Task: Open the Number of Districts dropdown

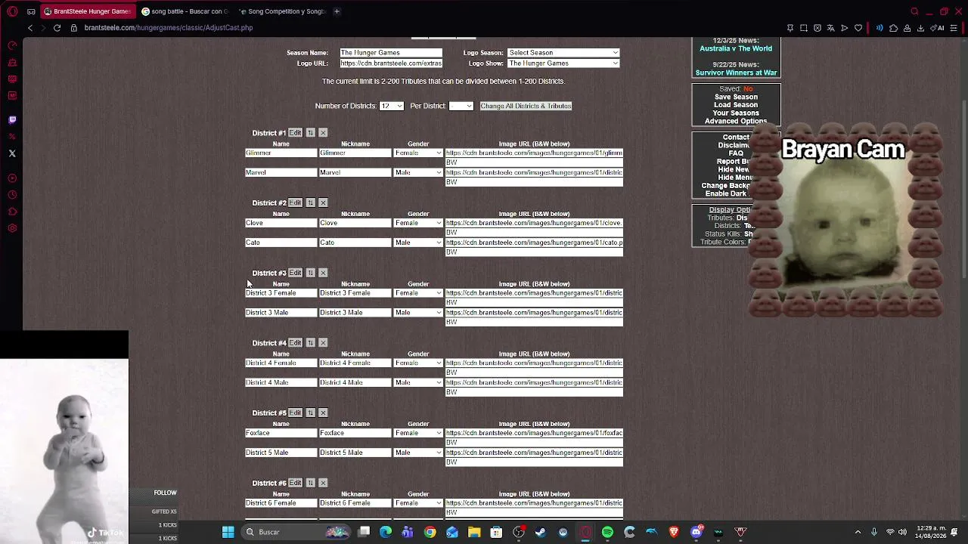Action: tap(392, 106)
